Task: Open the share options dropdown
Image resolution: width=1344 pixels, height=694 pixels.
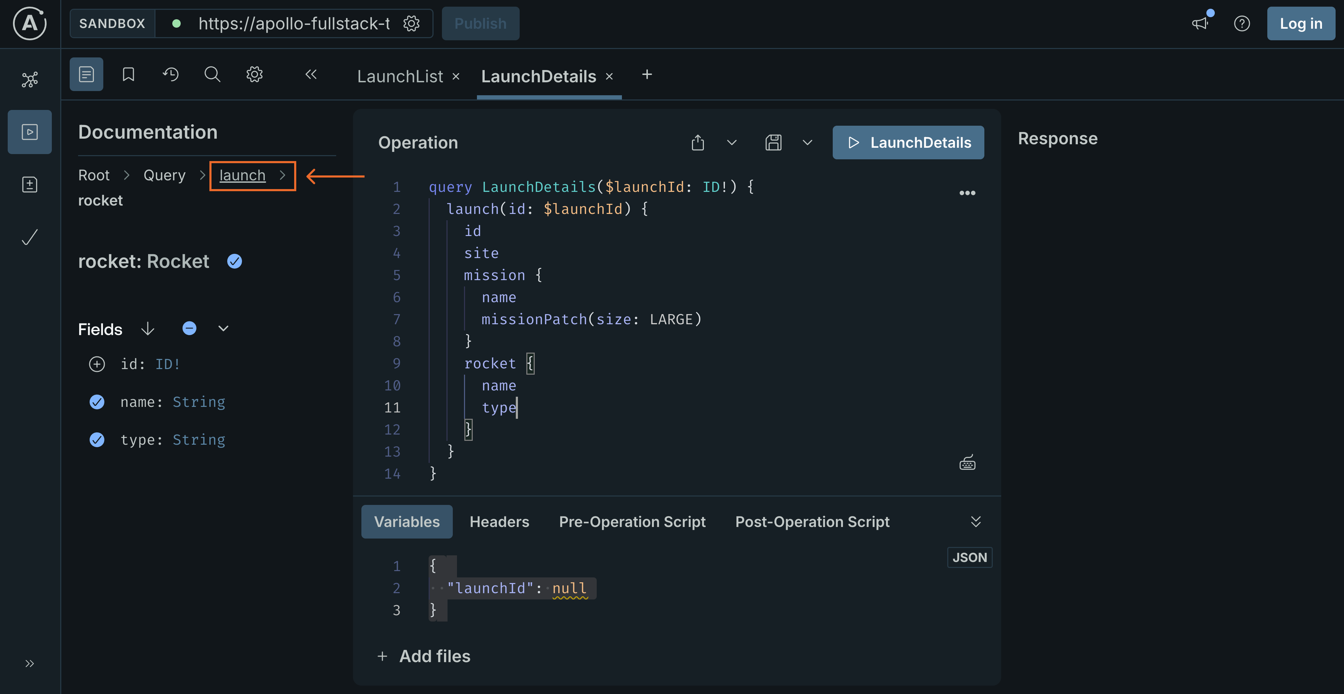Action: pos(732,143)
